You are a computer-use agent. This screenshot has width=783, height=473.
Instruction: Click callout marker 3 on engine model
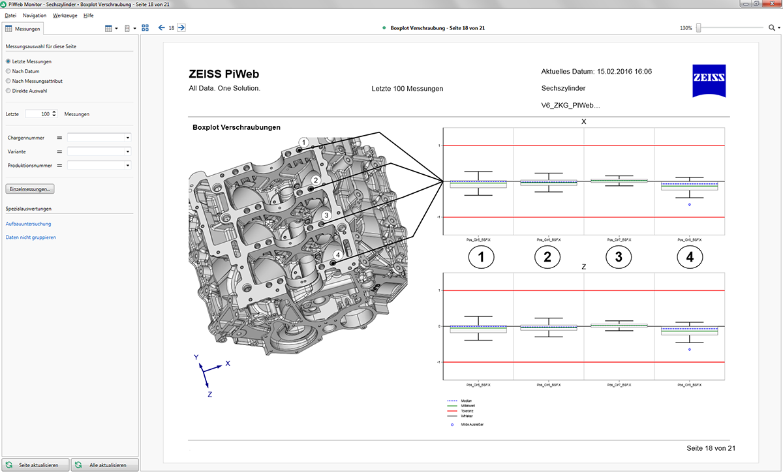pyautogui.click(x=326, y=215)
